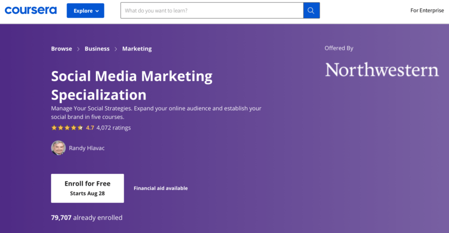449x233 pixels.
Task: Open the For Enterprise link
Action: (427, 11)
